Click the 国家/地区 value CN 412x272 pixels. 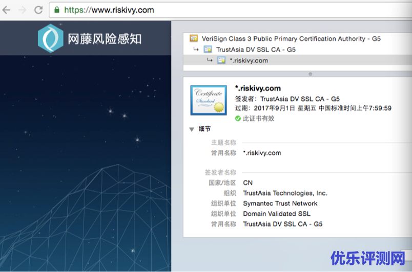point(248,183)
